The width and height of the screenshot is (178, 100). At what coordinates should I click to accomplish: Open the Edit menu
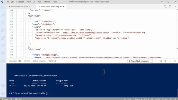click(x=13, y=2)
